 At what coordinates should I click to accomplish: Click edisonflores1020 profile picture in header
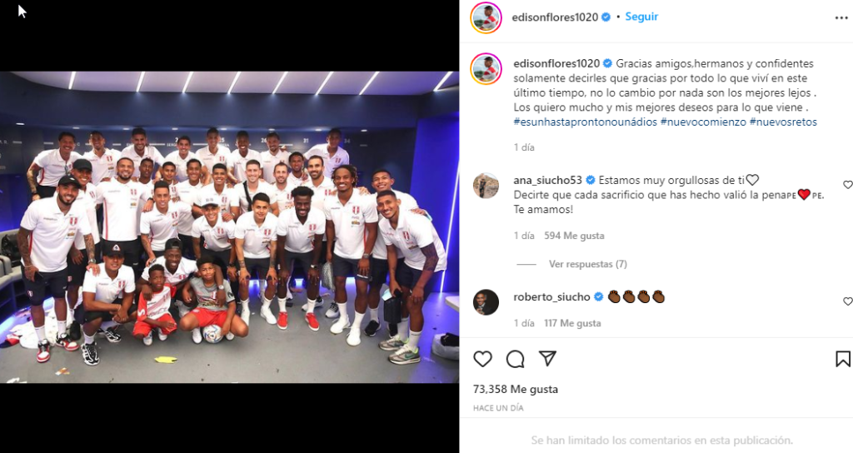tap(486, 18)
